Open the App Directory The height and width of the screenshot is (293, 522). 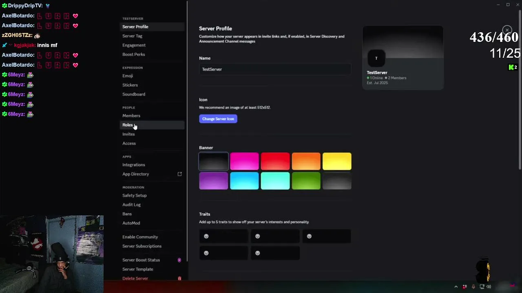pos(153,174)
